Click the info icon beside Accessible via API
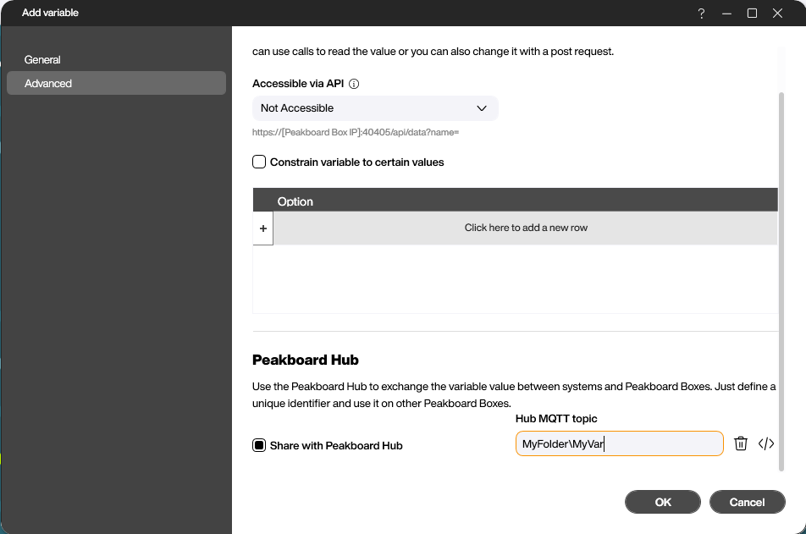 click(354, 84)
